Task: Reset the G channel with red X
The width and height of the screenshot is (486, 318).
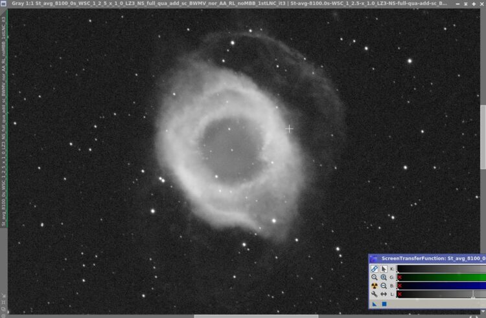Action: pyautogui.click(x=400, y=277)
